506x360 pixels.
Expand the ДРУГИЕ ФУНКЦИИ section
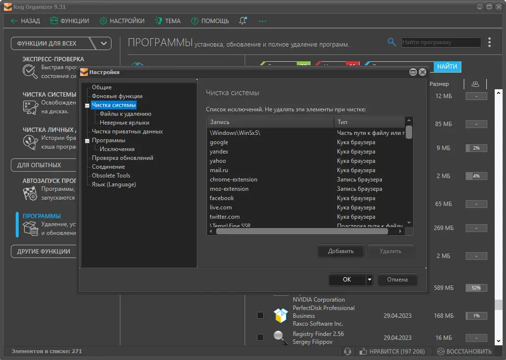tap(44, 252)
